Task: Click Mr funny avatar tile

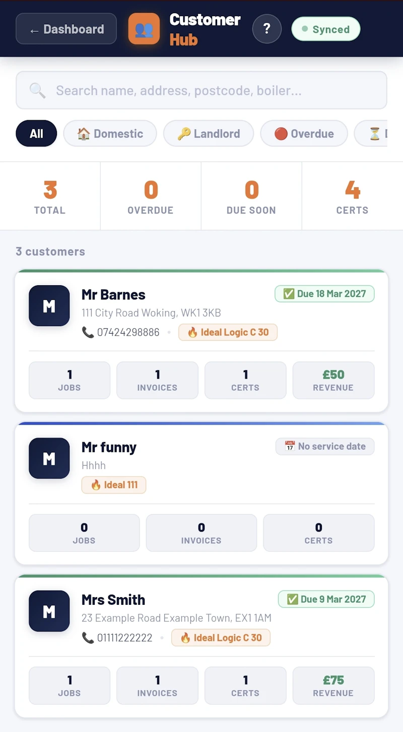Action: tap(49, 458)
